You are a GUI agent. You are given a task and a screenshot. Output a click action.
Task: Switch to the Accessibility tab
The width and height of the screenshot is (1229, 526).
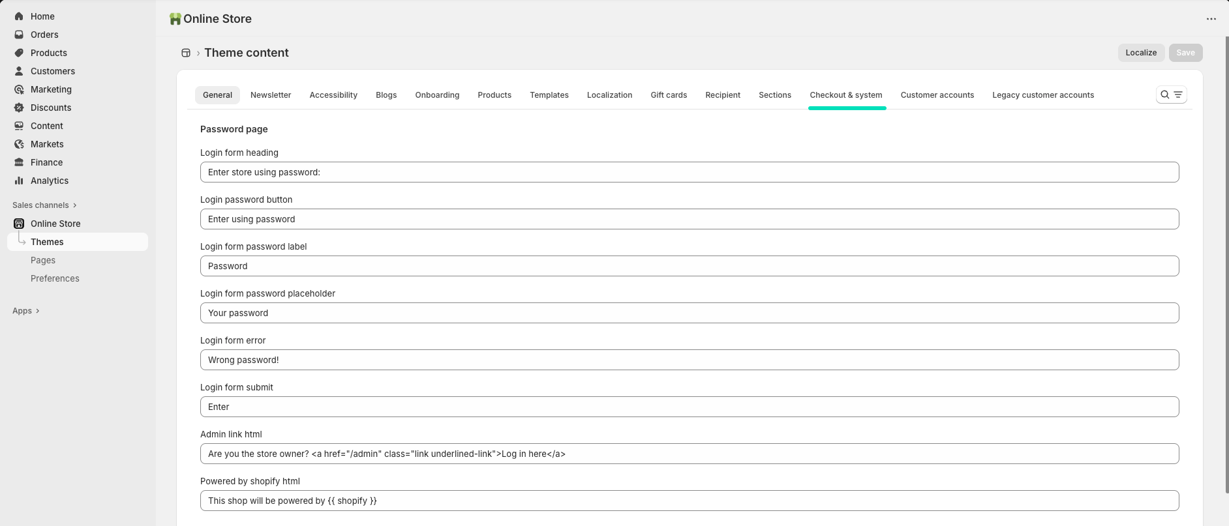[333, 95]
